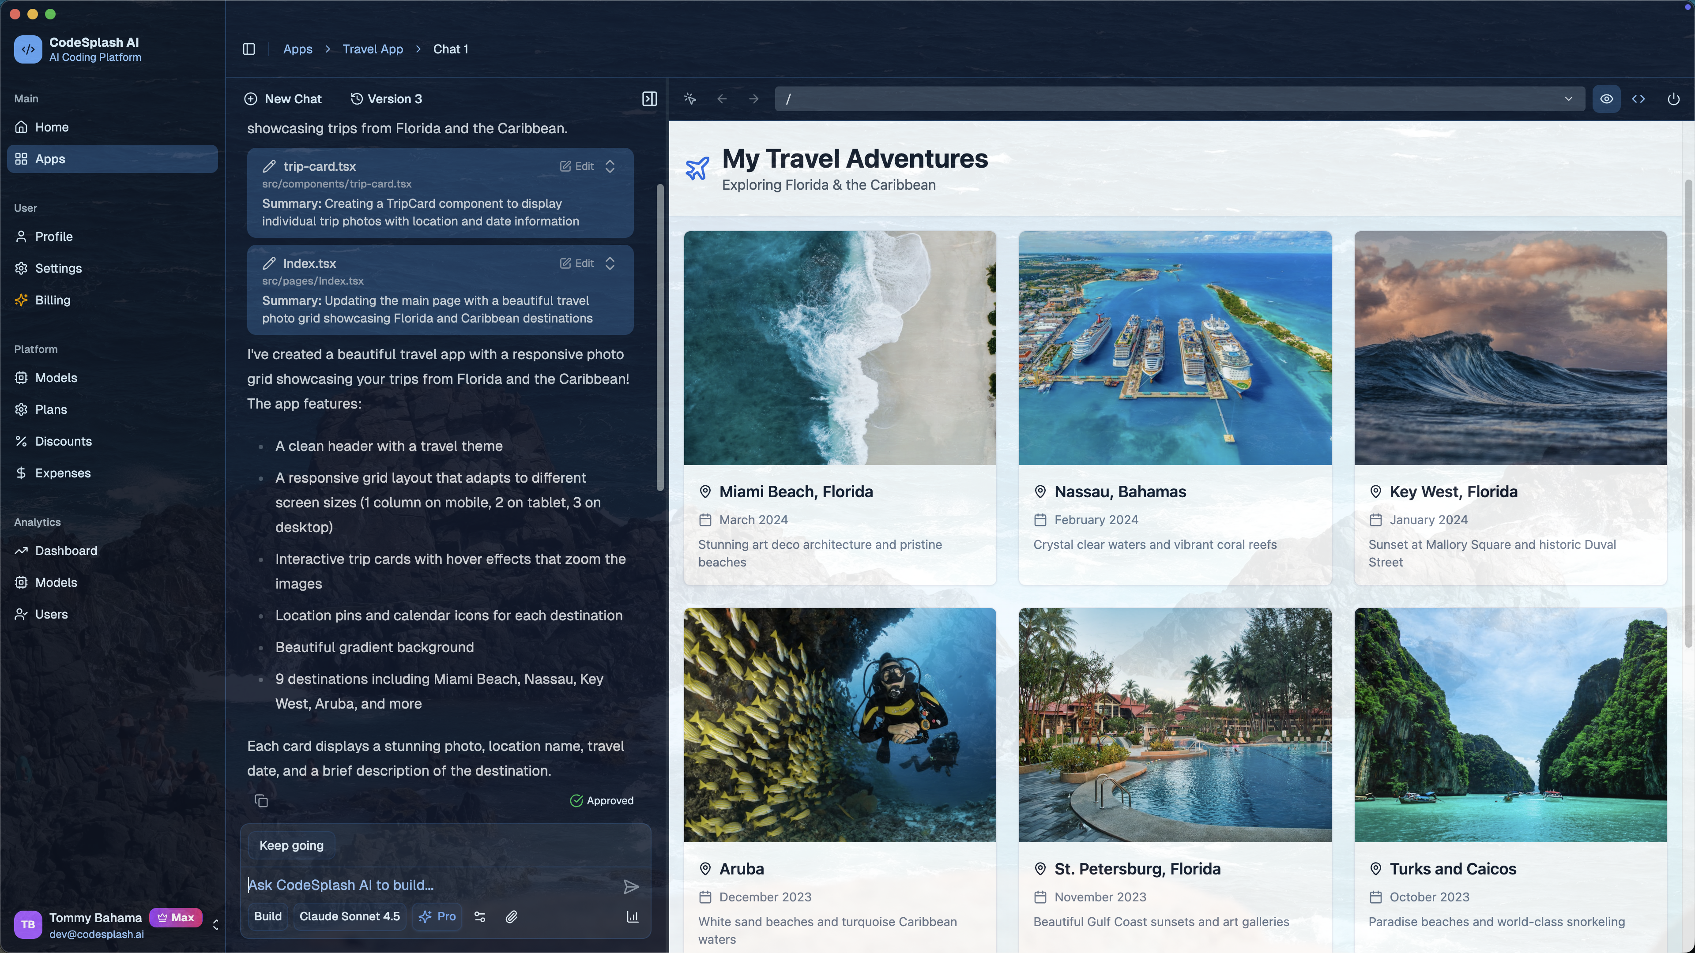Click the back navigation arrow in the preview

tap(721, 99)
